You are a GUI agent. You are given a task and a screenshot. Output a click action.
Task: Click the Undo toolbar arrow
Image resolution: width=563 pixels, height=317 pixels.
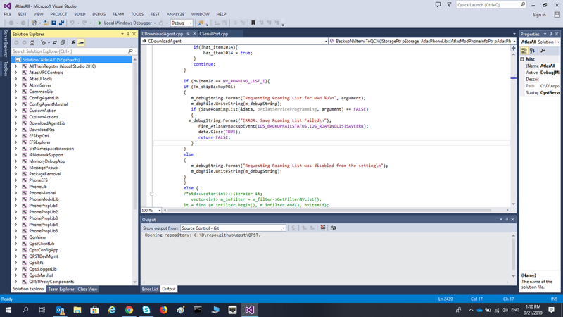(x=72, y=23)
